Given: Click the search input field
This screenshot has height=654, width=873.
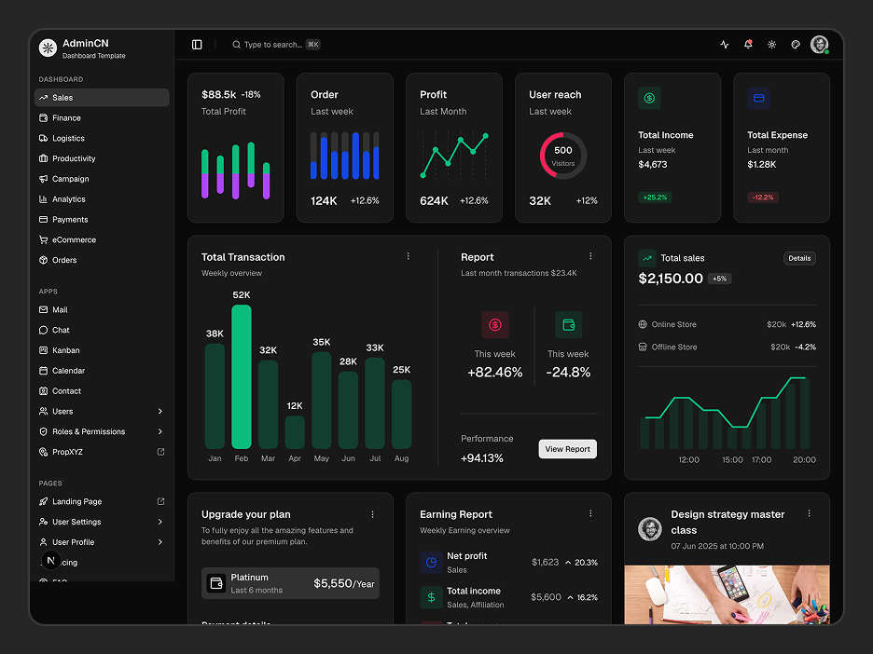Looking at the screenshot, I should tap(276, 45).
